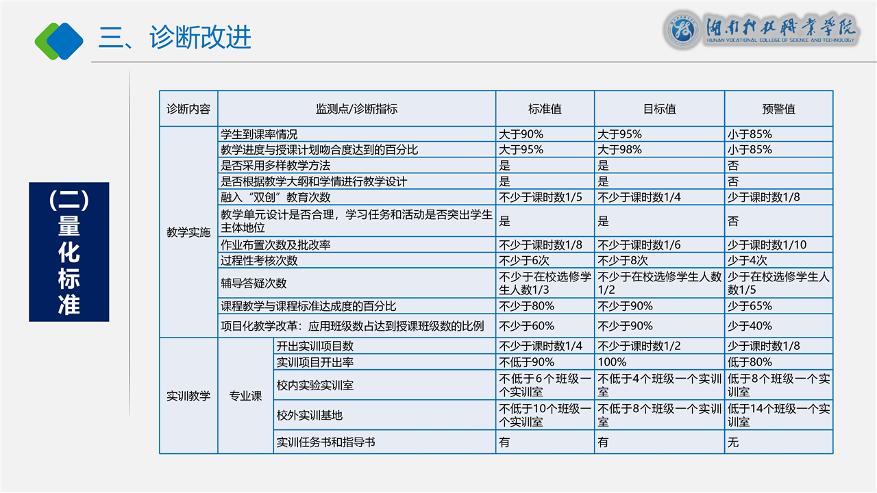Select the "预警值" column header
Viewport: 877px width, 493px height.
(778, 109)
